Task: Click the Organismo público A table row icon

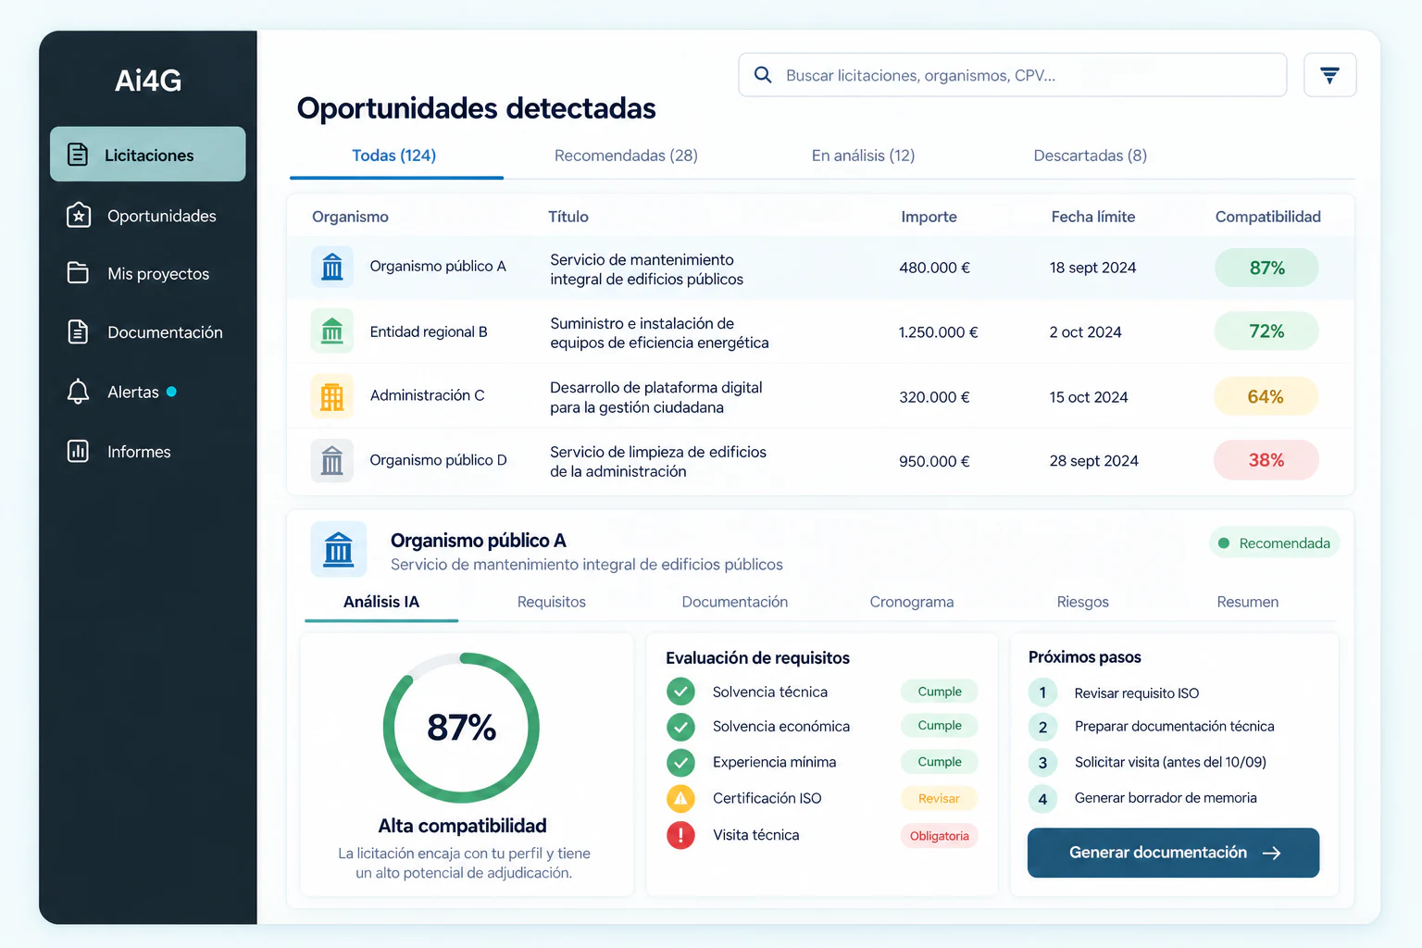Action: [x=331, y=267]
